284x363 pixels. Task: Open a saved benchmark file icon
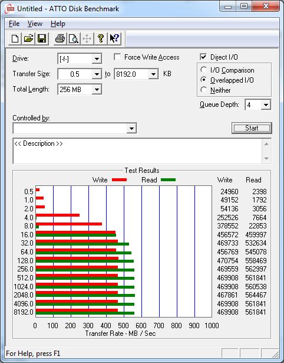point(28,38)
